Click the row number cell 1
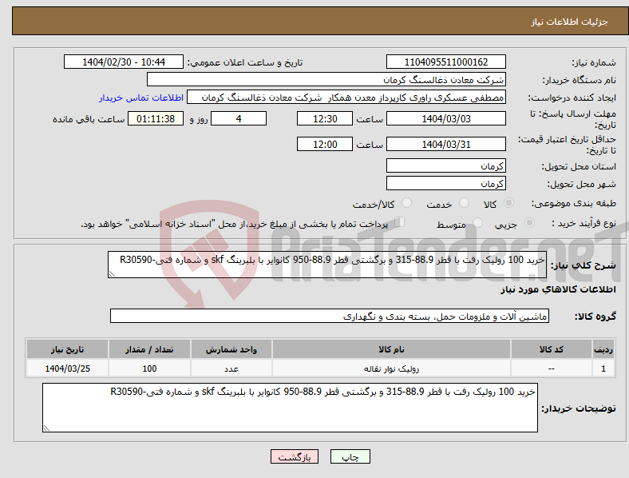This screenshot has width=629, height=478. pyautogui.click(x=603, y=368)
